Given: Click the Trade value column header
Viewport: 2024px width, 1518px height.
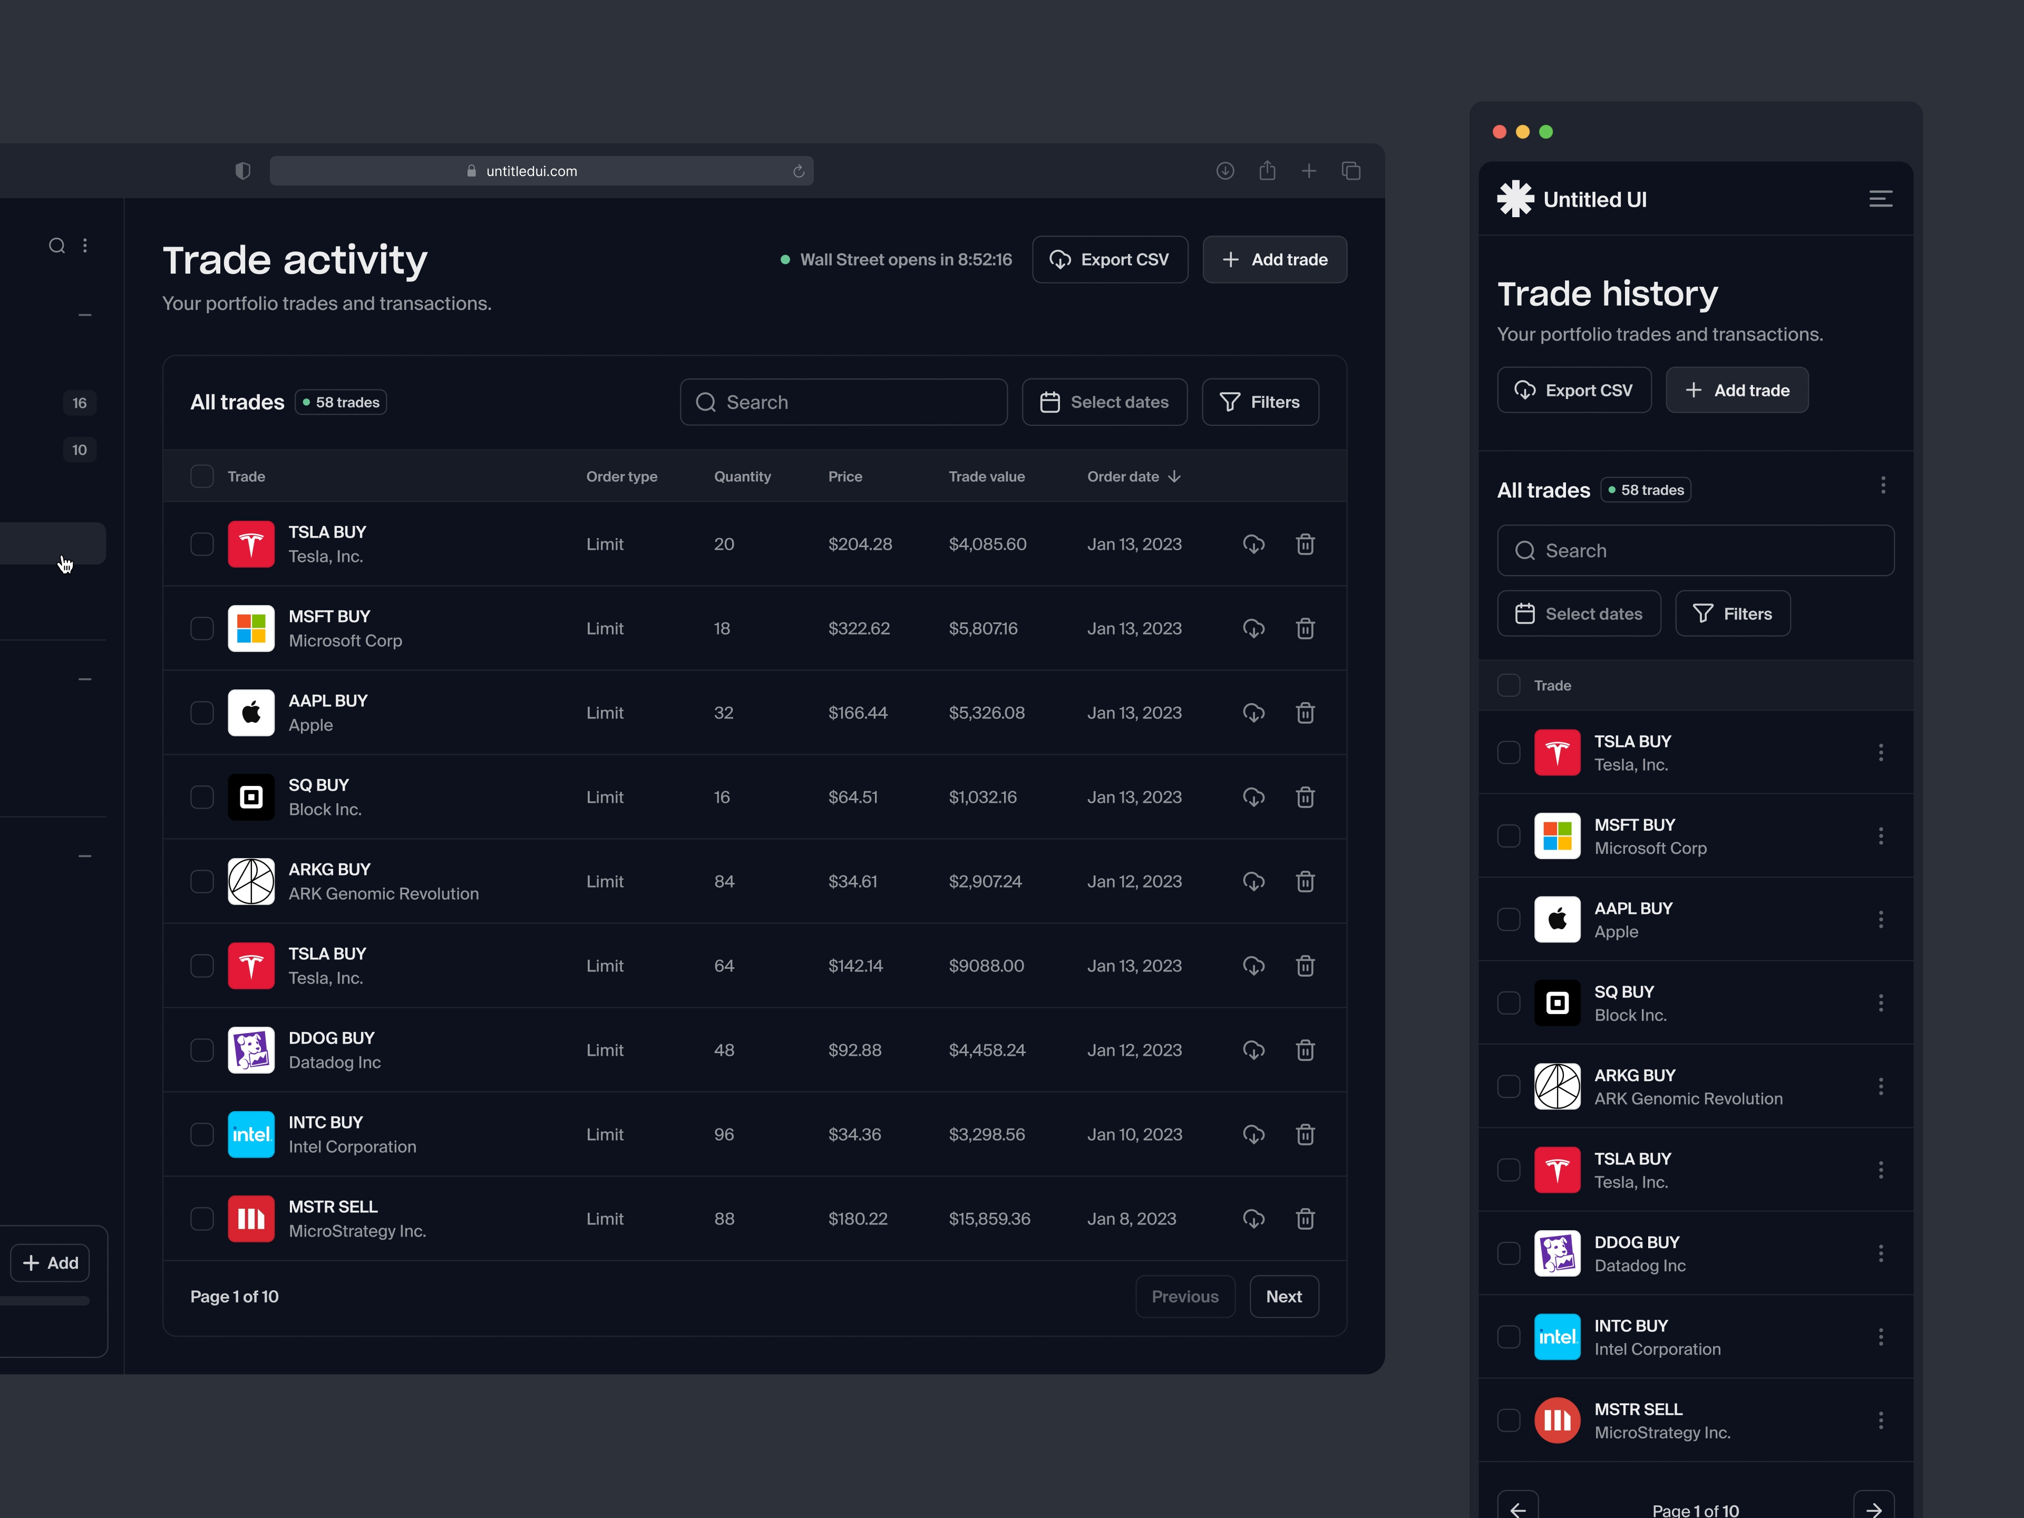Looking at the screenshot, I should click(986, 476).
